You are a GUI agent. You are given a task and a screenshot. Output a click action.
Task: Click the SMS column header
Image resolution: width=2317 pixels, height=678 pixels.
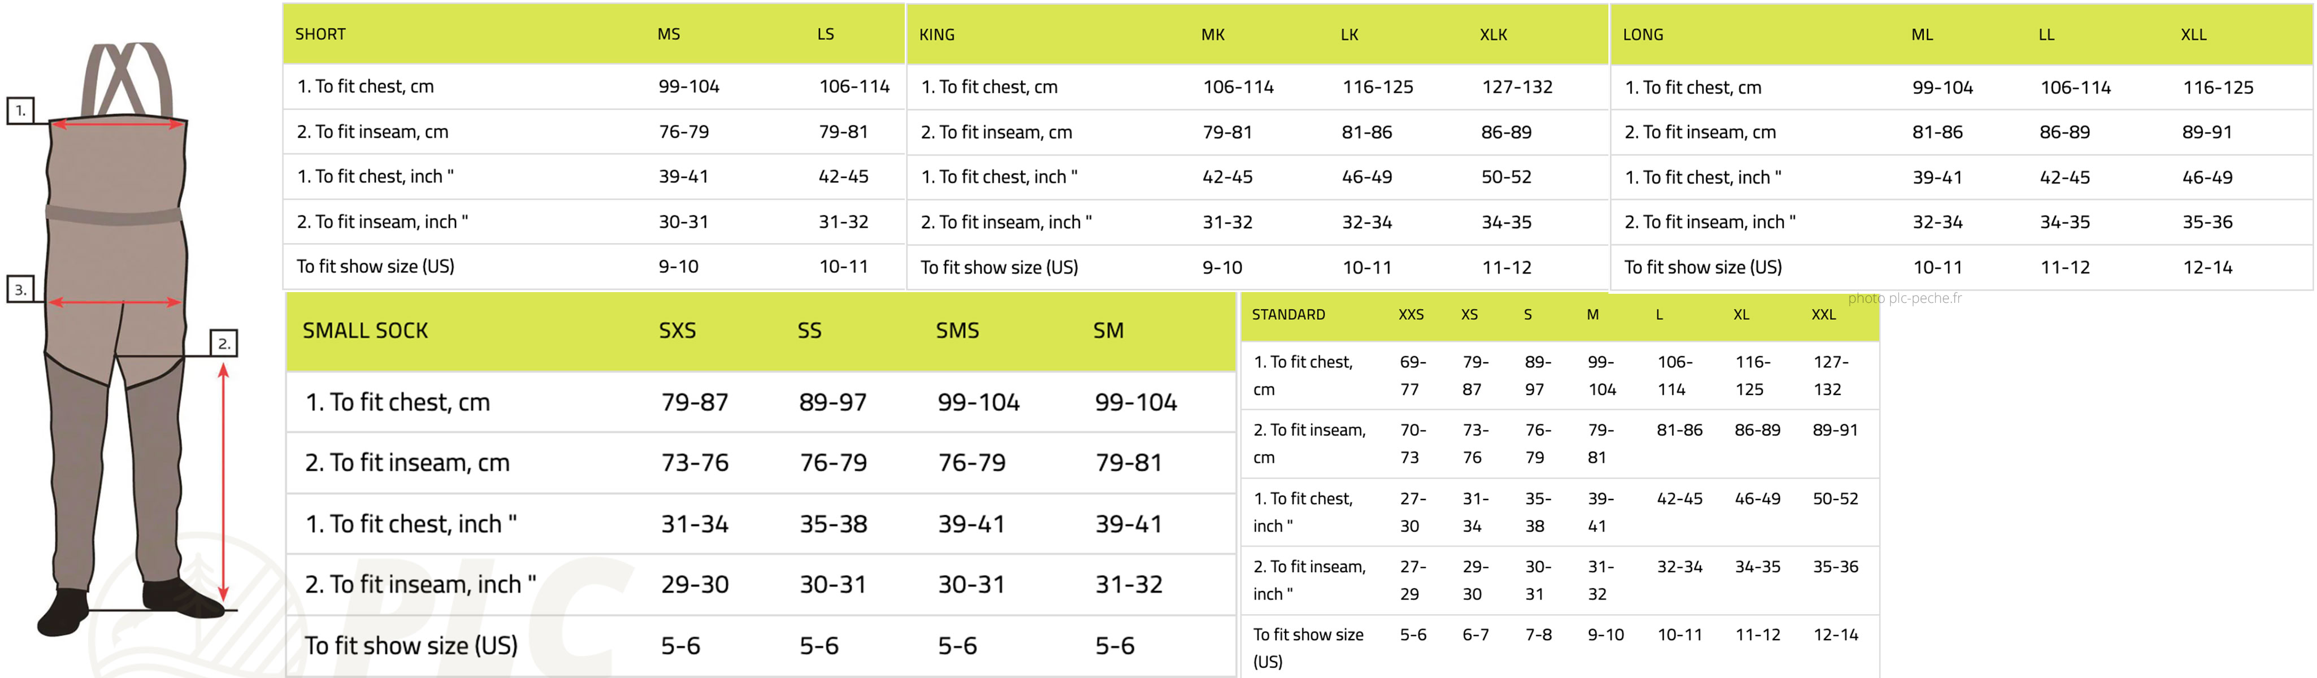(x=957, y=331)
